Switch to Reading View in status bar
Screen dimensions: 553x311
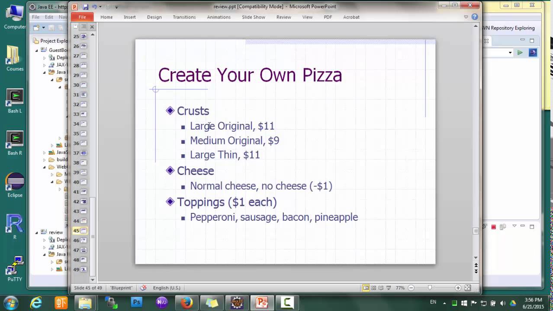click(381, 288)
